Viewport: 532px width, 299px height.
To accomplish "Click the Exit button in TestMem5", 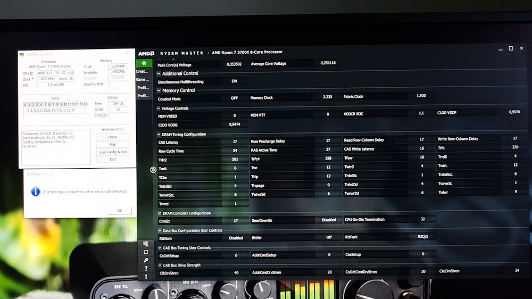I will 113,159.
